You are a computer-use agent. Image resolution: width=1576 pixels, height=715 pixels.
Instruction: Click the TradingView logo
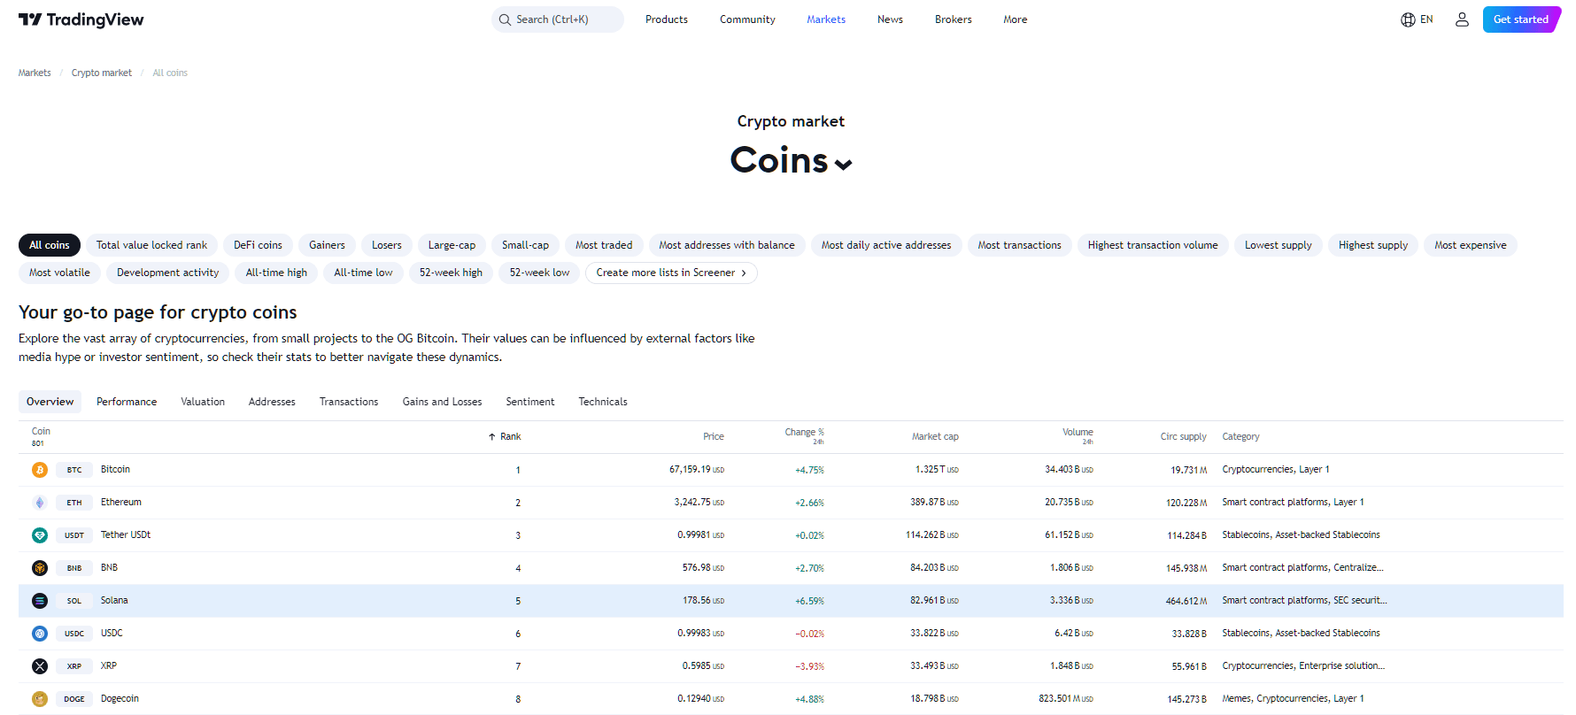[81, 19]
